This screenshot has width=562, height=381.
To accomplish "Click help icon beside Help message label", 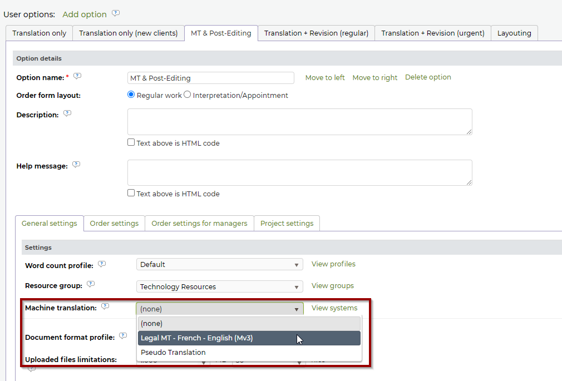I will point(76,165).
